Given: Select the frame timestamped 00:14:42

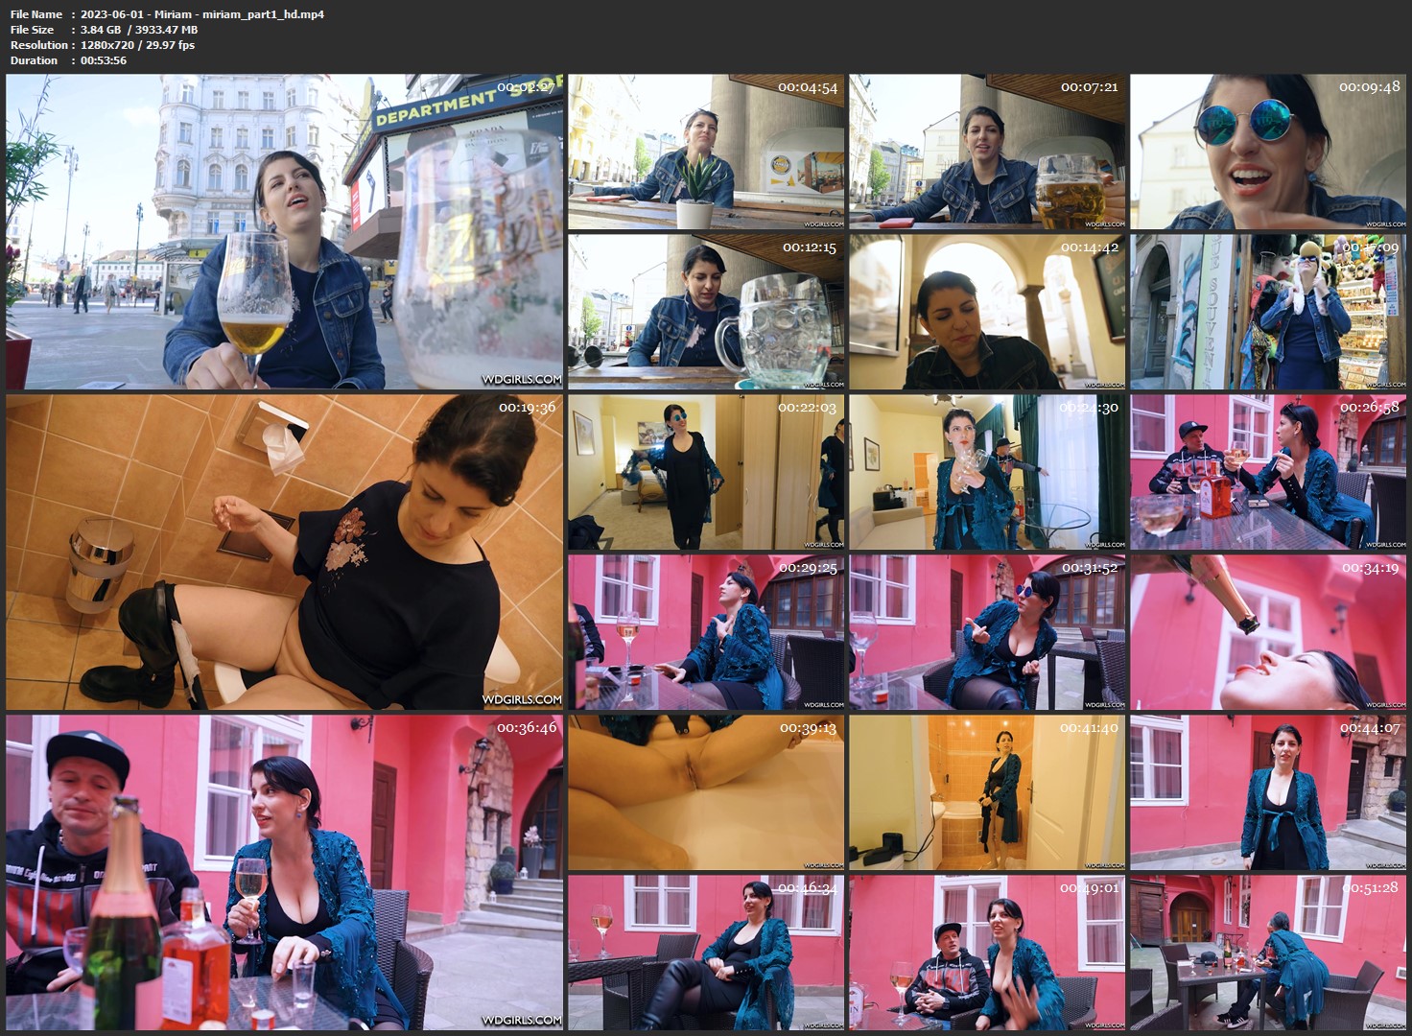Looking at the screenshot, I should pos(987,312).
